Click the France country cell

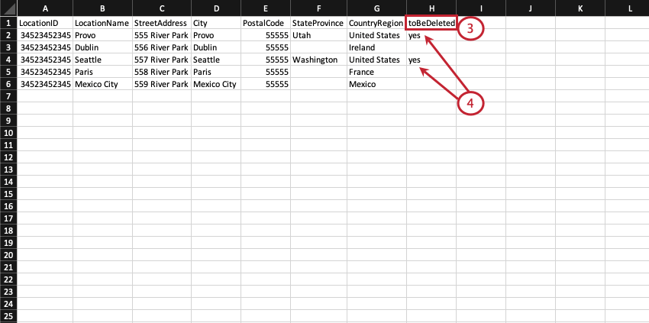click(x=376, y=72)
